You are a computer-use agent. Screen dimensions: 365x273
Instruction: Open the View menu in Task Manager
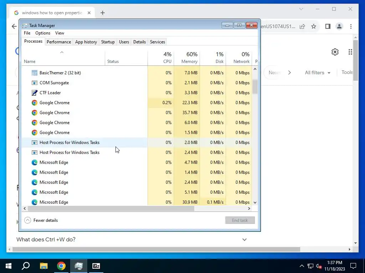pyautogui.click(x=60, y=33)
